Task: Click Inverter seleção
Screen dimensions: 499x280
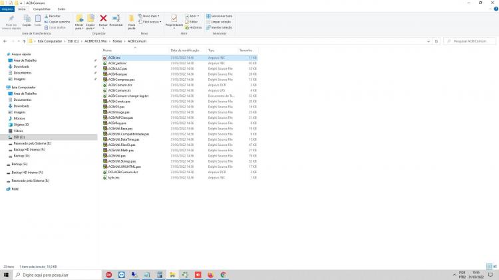Action: 220,28
